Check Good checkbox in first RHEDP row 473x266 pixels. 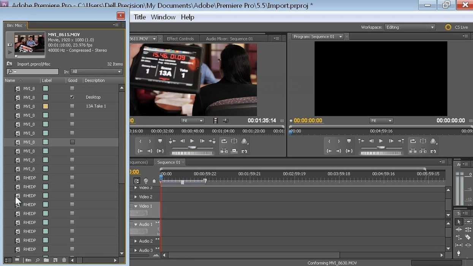click(x=72, y=178)
